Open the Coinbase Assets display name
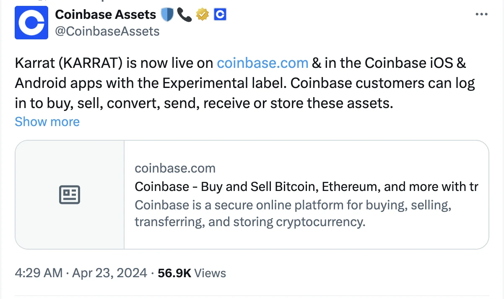The height and width of the screenshot is (299, 504). [x=105, y=15]
